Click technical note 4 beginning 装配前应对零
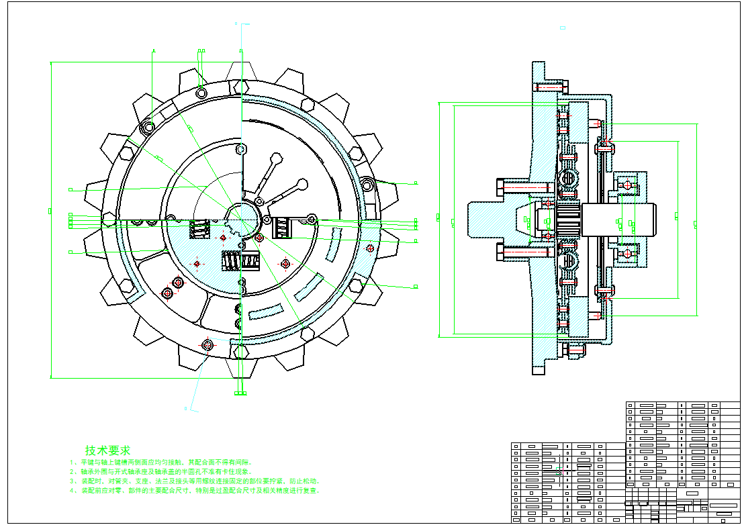 195,491
